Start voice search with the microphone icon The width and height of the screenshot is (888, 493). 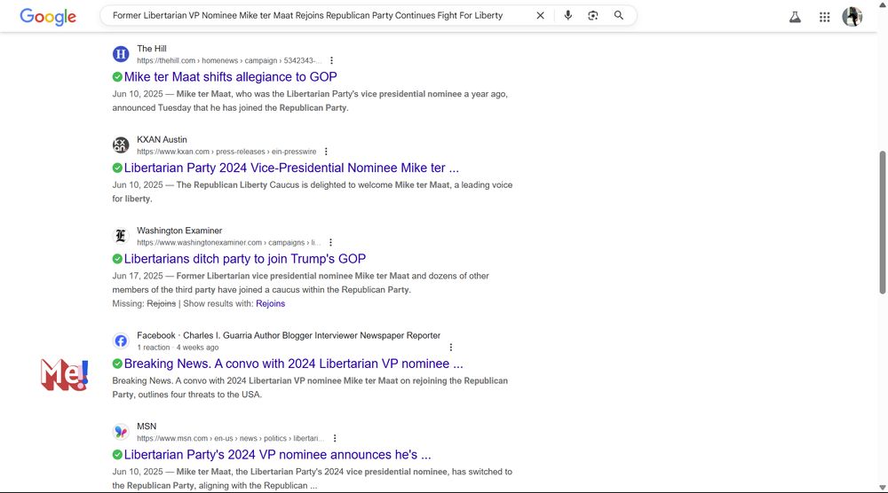568,16
